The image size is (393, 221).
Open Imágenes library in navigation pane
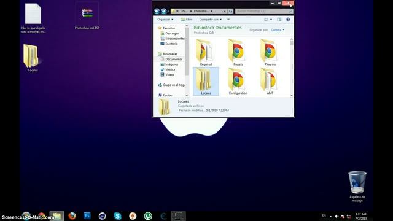click(x=172, y=64)
